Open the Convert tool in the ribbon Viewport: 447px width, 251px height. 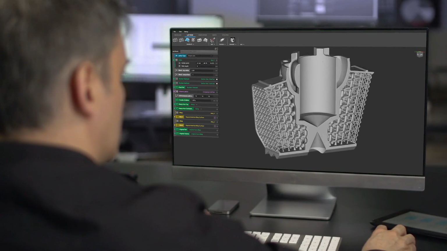click(x=233, y=40)
